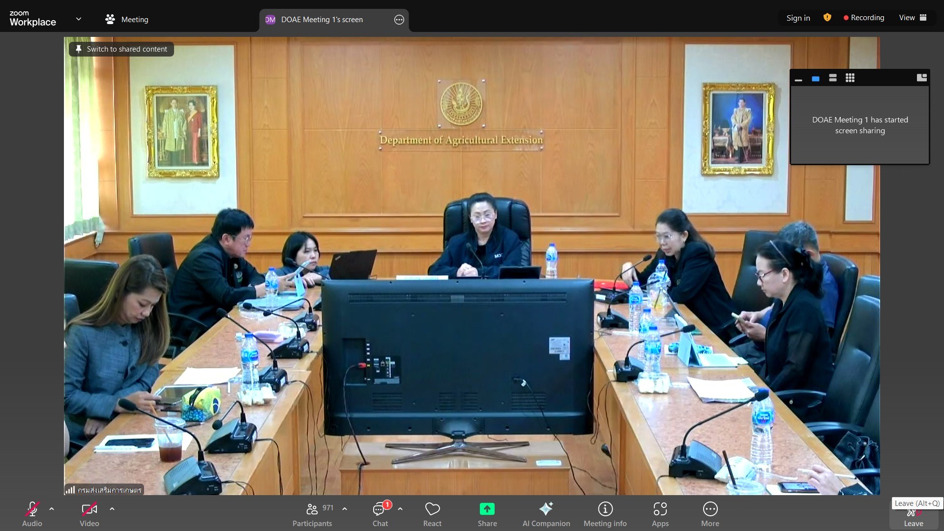944x531 pixels.
Task: Open the Participants panel
Action: coord(312,513)
